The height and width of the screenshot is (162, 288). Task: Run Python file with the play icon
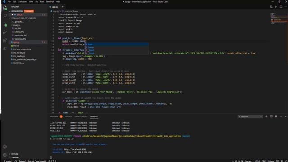pos(276,7)
